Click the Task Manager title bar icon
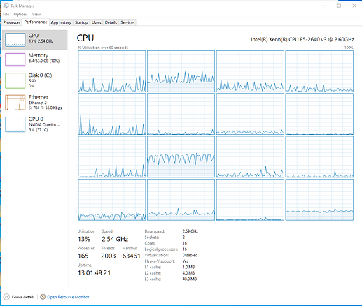Viewport: 362px width, 306px height. (6, 6)
